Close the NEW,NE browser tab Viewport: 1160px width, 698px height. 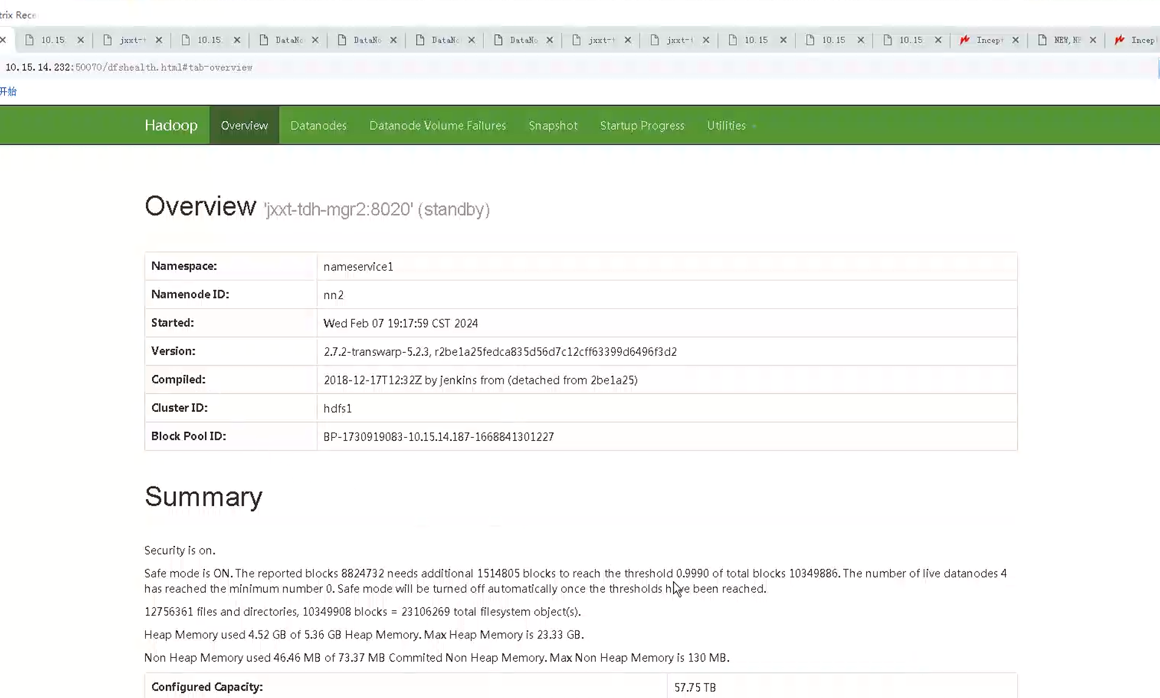tap(1093, 40)
